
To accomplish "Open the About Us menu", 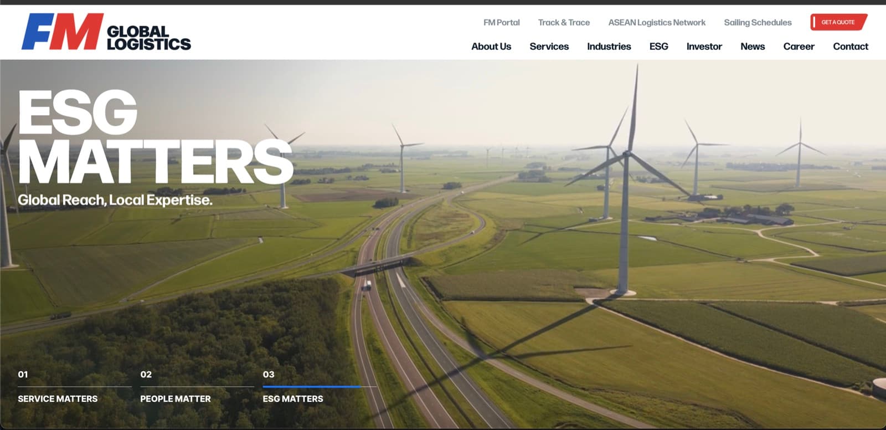I will click(491, 47).
